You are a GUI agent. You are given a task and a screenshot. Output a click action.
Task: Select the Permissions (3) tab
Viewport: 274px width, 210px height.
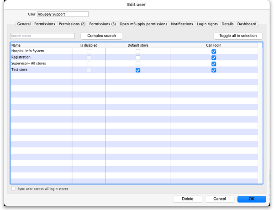coord(102,24)
